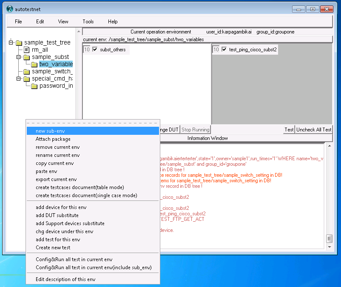341x287 pixels.
Task: Click the sample_test_tree folder icon
Action: coord(19,43)
